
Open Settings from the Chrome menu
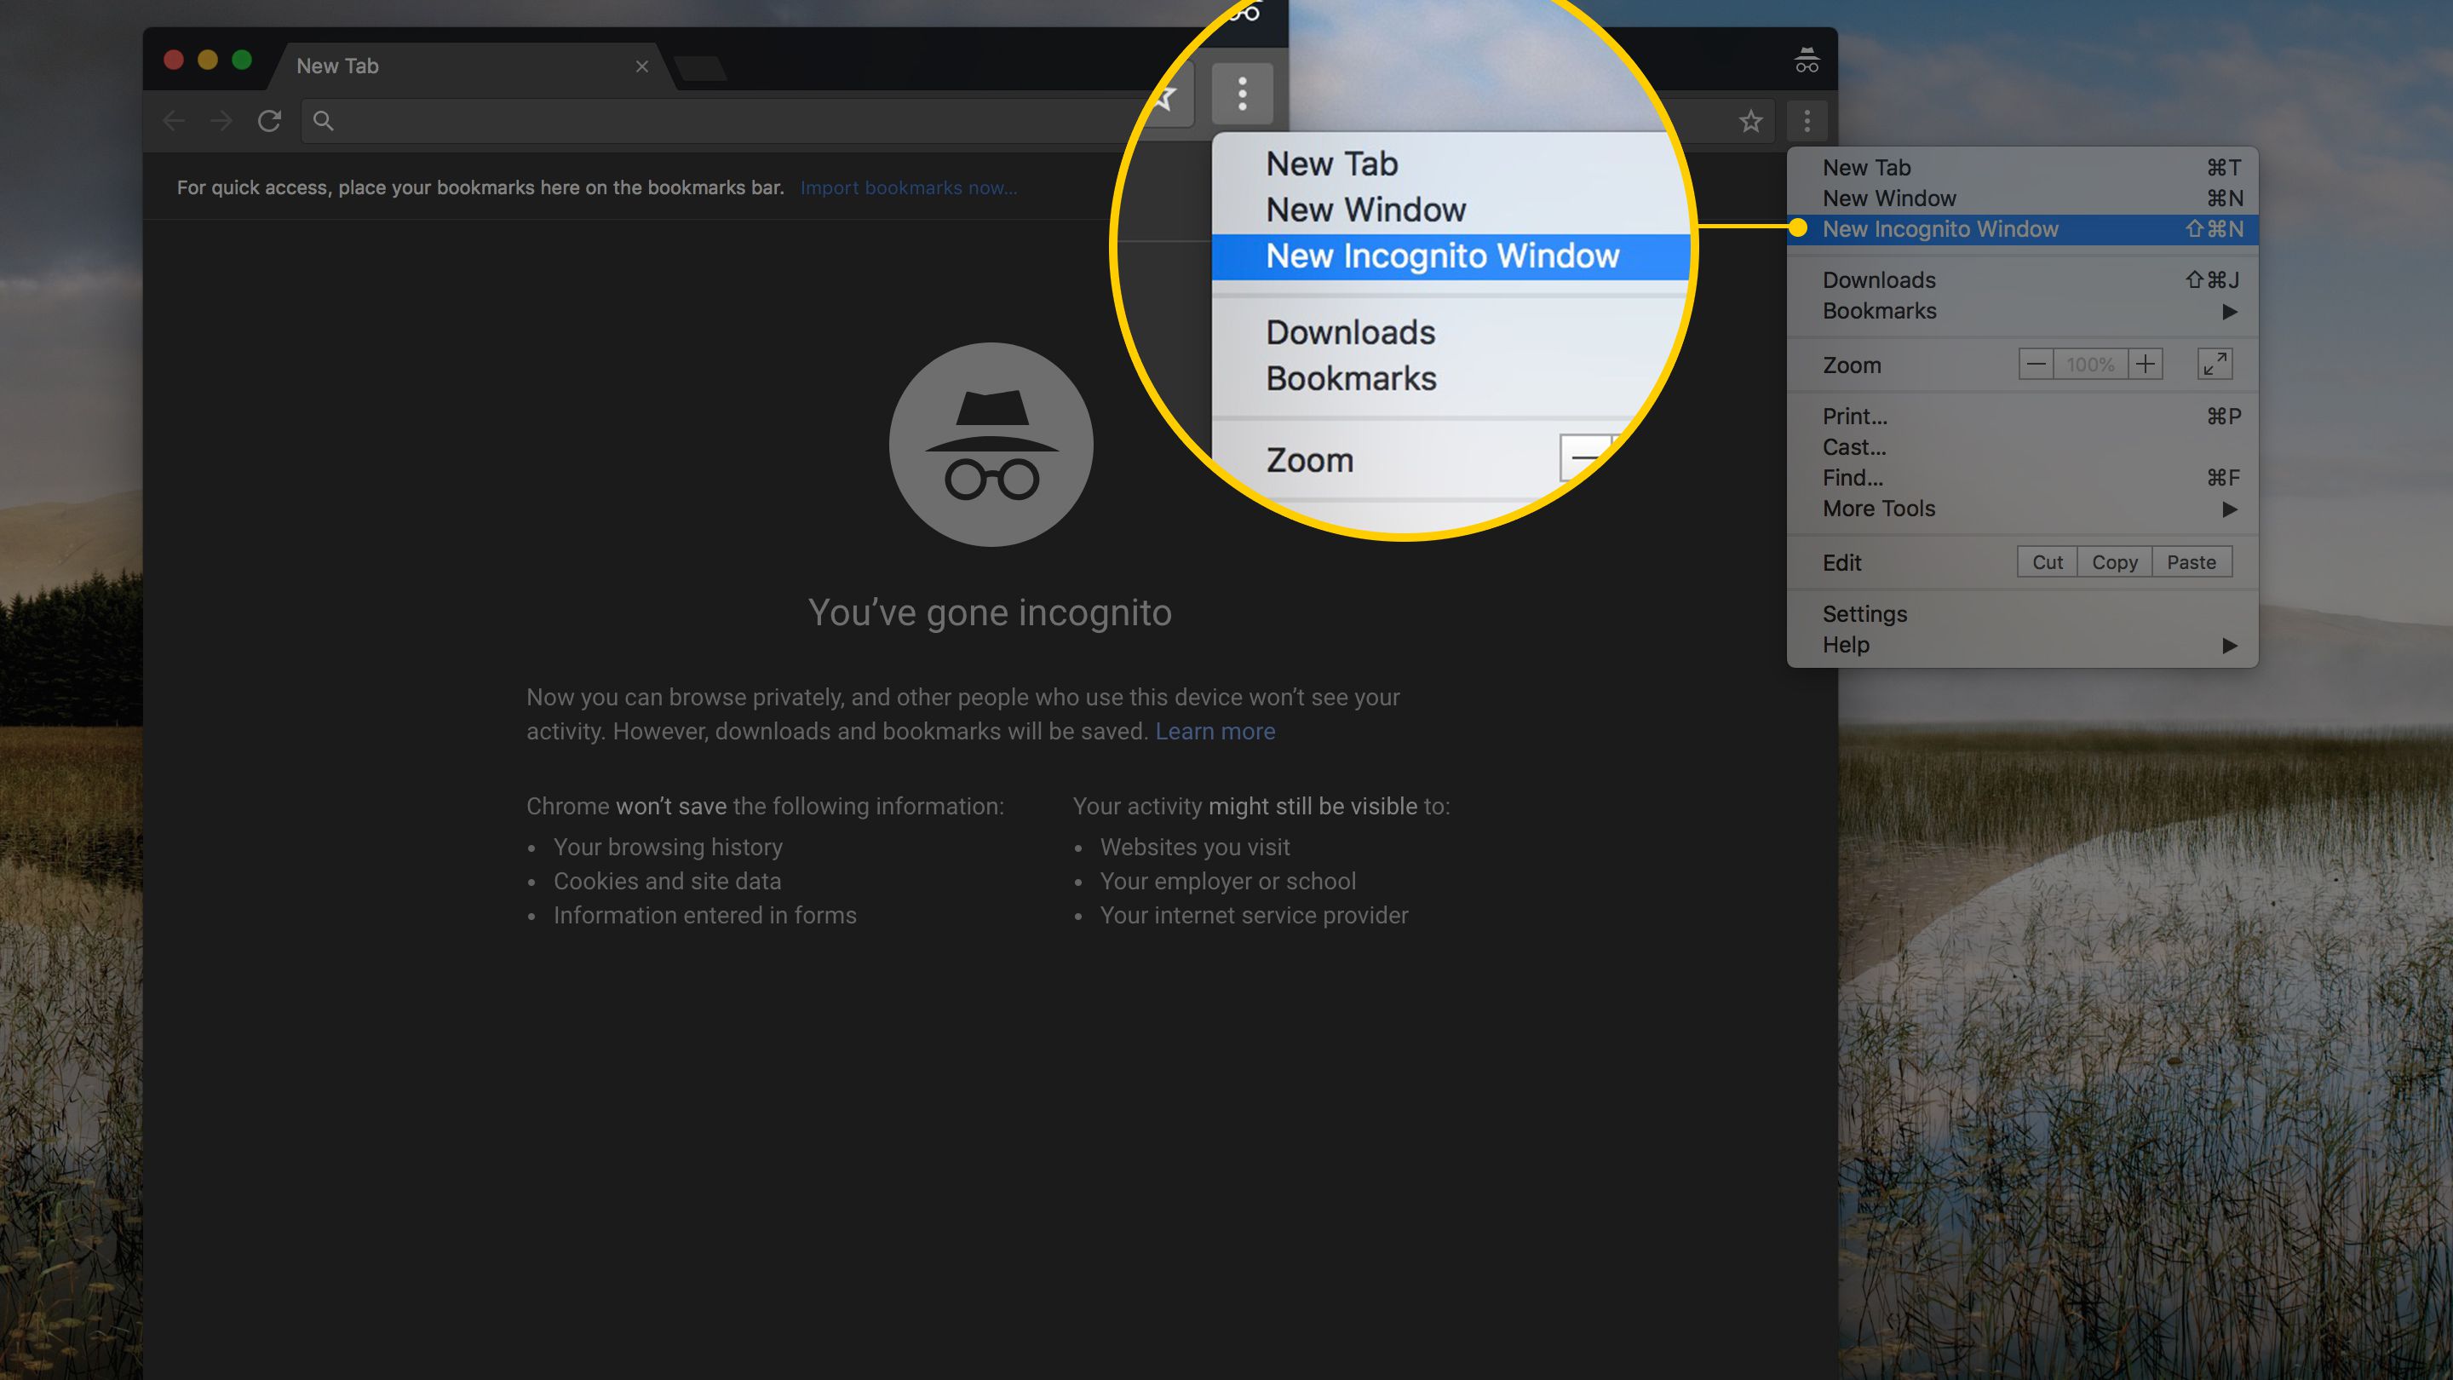pos(1864,614)
